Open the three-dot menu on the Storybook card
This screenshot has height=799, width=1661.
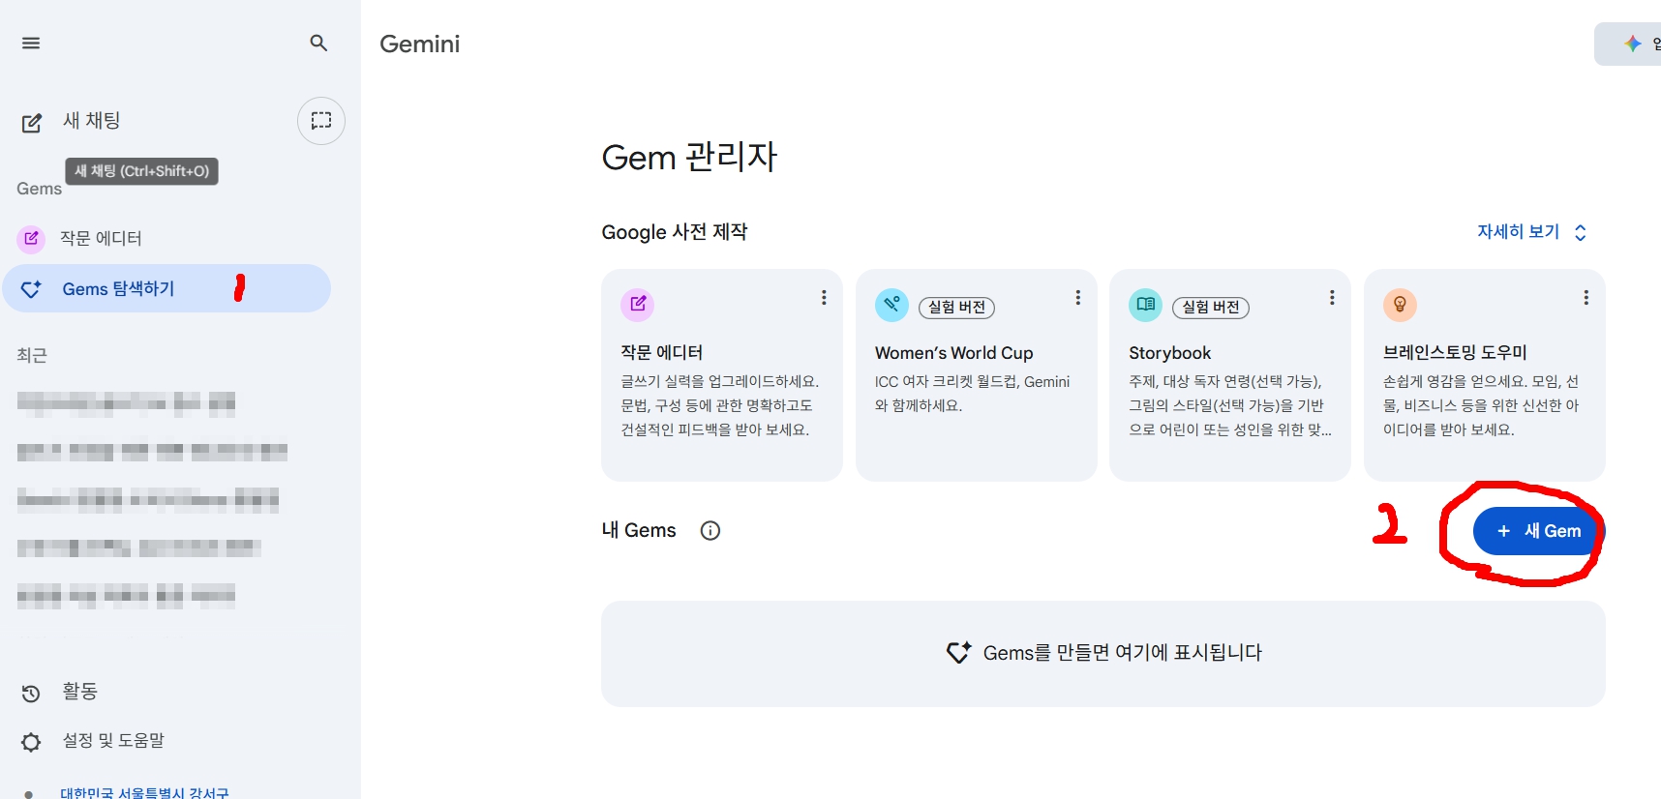[x=1332, y=298]
